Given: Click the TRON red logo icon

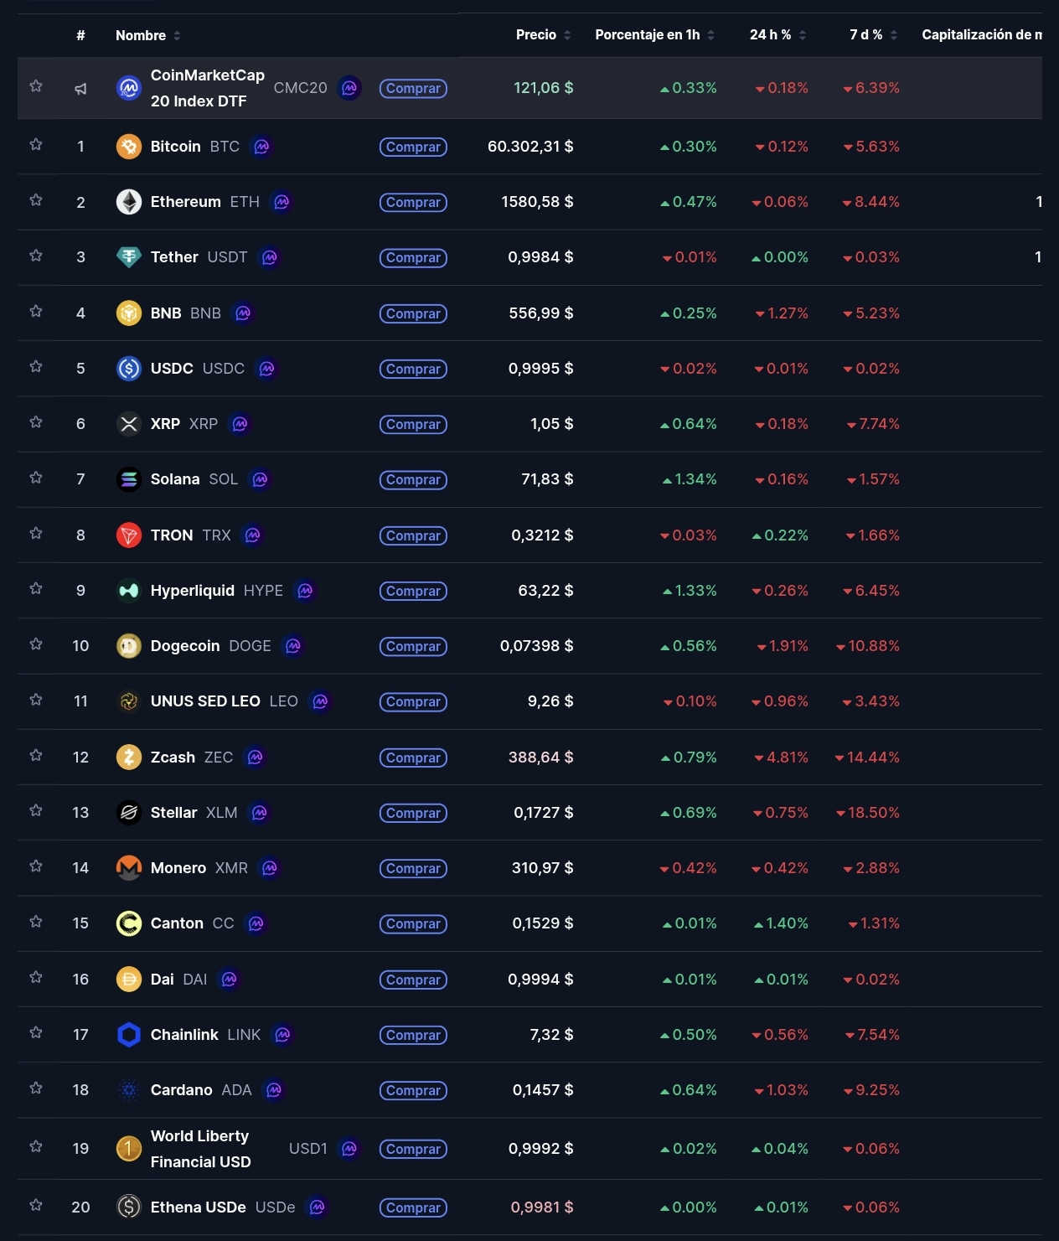Looking at the screenshot, I should (x=128, y=535).
